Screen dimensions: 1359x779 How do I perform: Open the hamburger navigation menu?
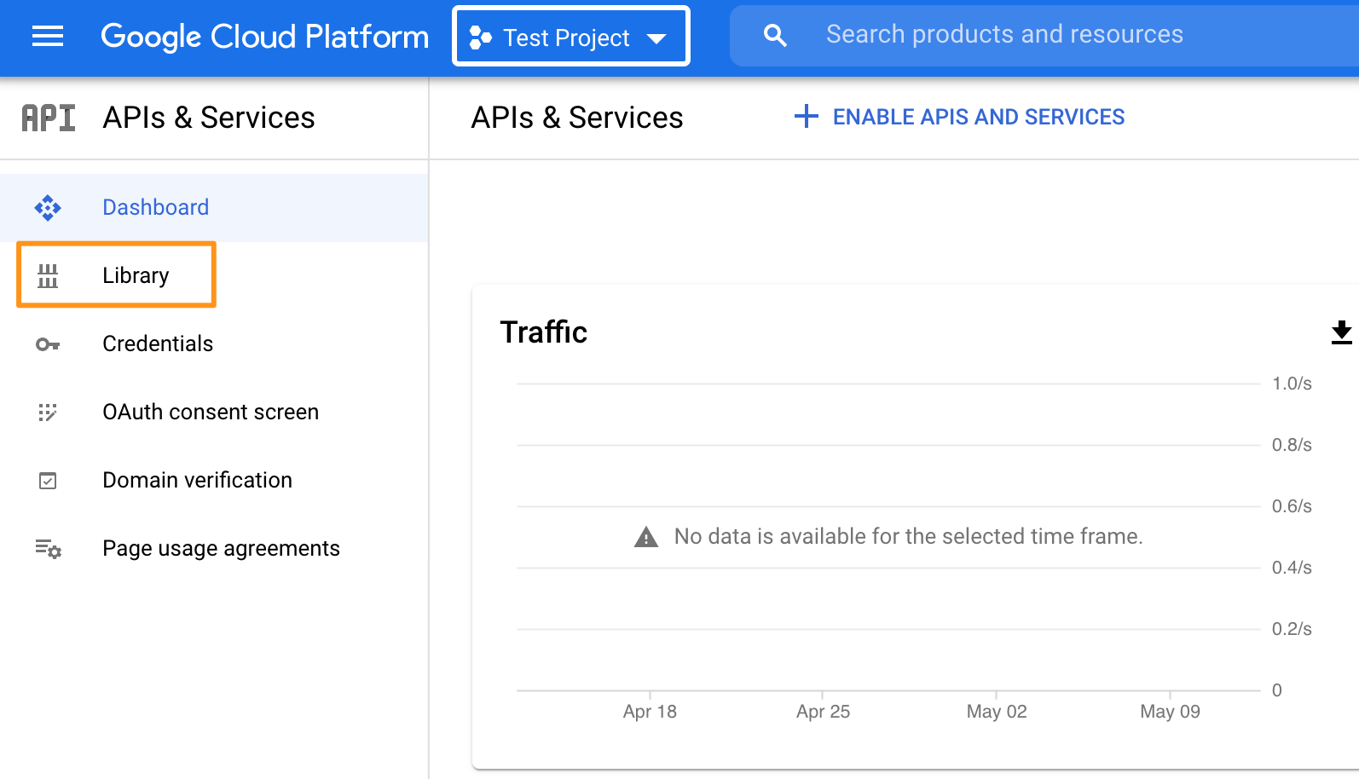click(48, 36)
